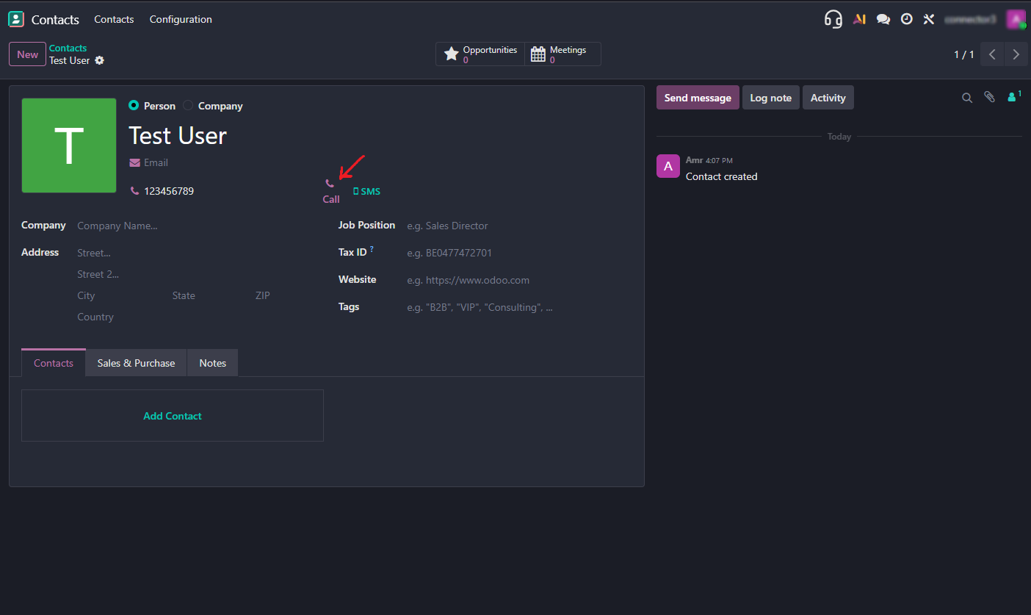1031x615 pixels.
Task: Click the debug tools wrench icon
Action: [929, 20]
